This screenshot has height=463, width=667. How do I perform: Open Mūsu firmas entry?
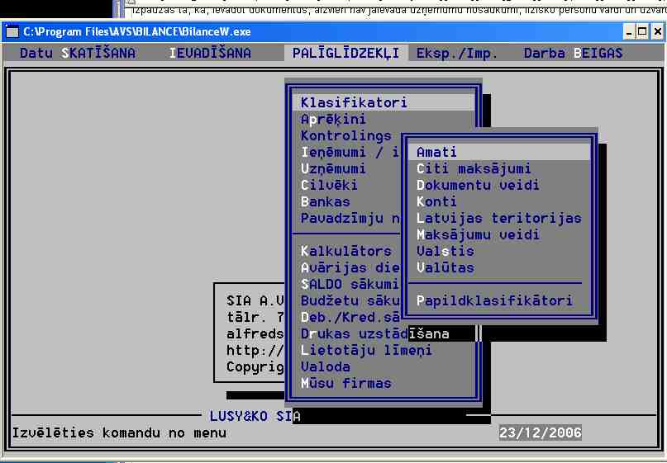tap(345, 383)
